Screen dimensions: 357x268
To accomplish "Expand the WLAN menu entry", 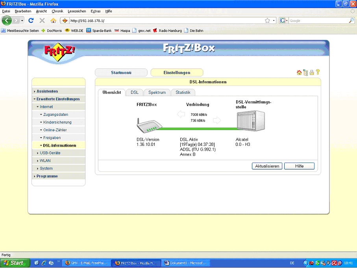I will 45,161.
